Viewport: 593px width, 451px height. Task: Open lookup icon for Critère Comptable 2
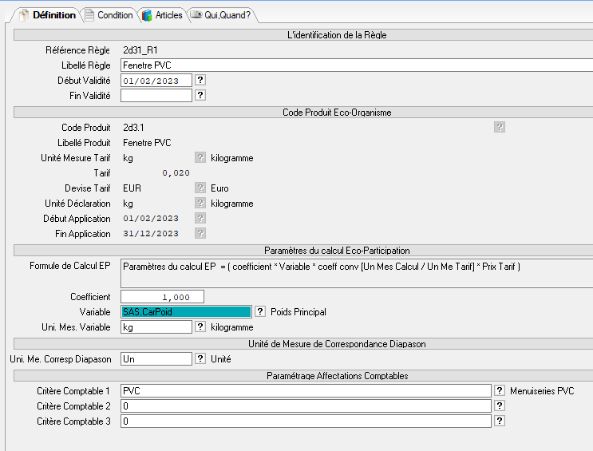pyautogui.click(x=500, y=406)
